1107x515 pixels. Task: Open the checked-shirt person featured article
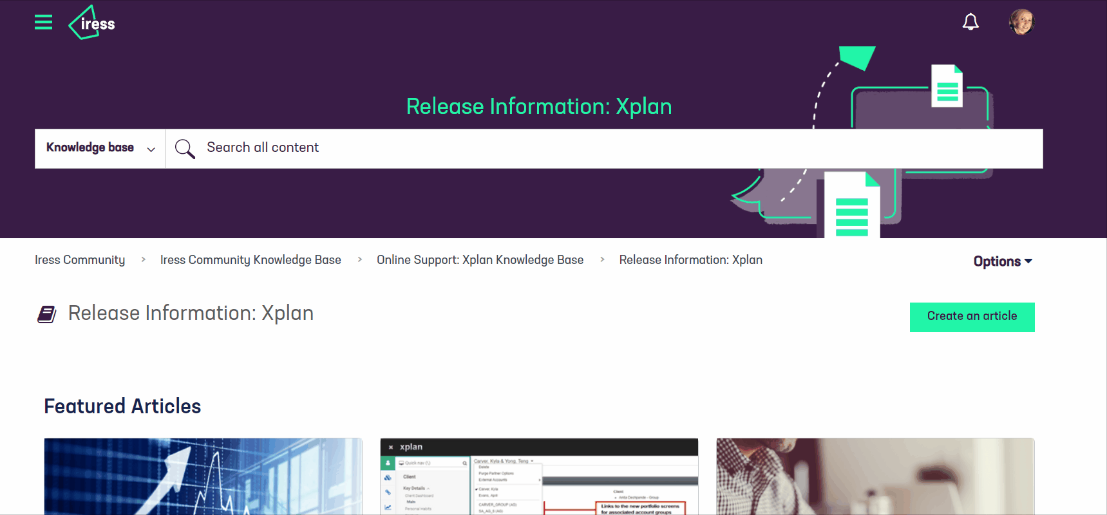tap(875, 476)
